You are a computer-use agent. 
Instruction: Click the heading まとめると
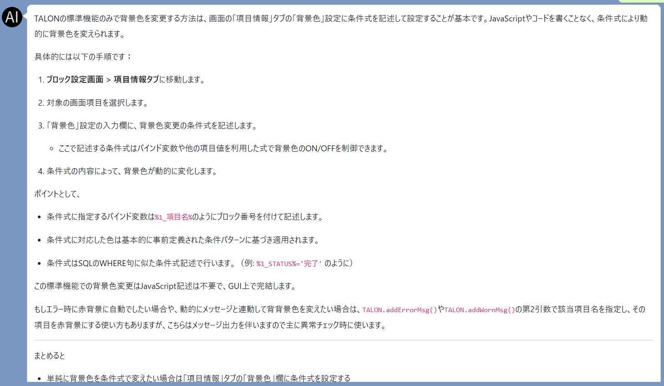point(50,356)
